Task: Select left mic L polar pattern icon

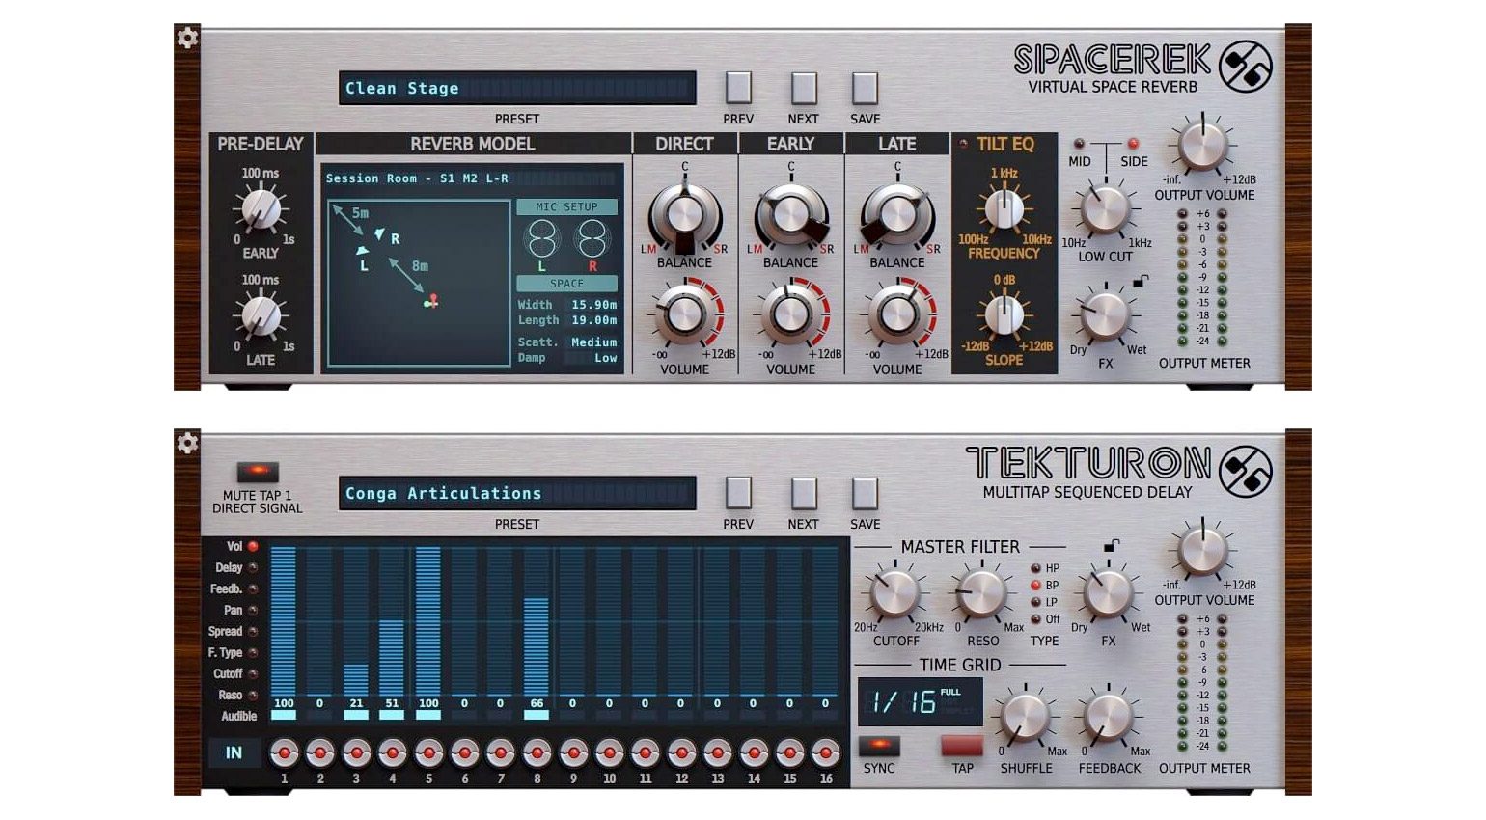Action: (x=542, y=238)
